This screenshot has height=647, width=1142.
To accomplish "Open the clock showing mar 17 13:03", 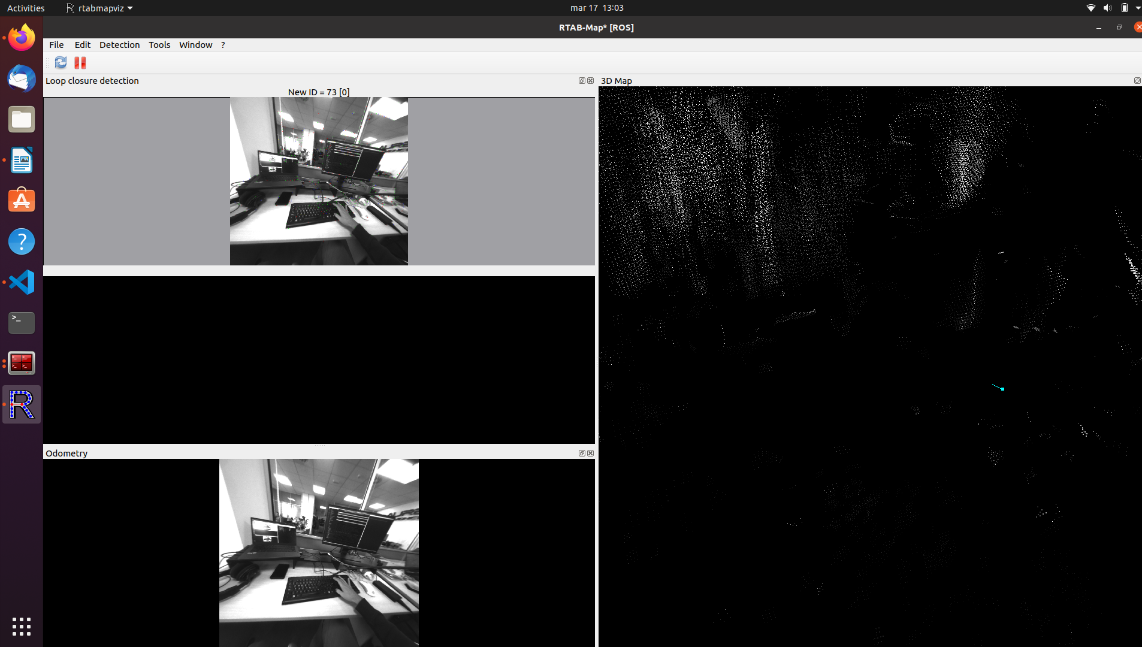I will (596, 8).
